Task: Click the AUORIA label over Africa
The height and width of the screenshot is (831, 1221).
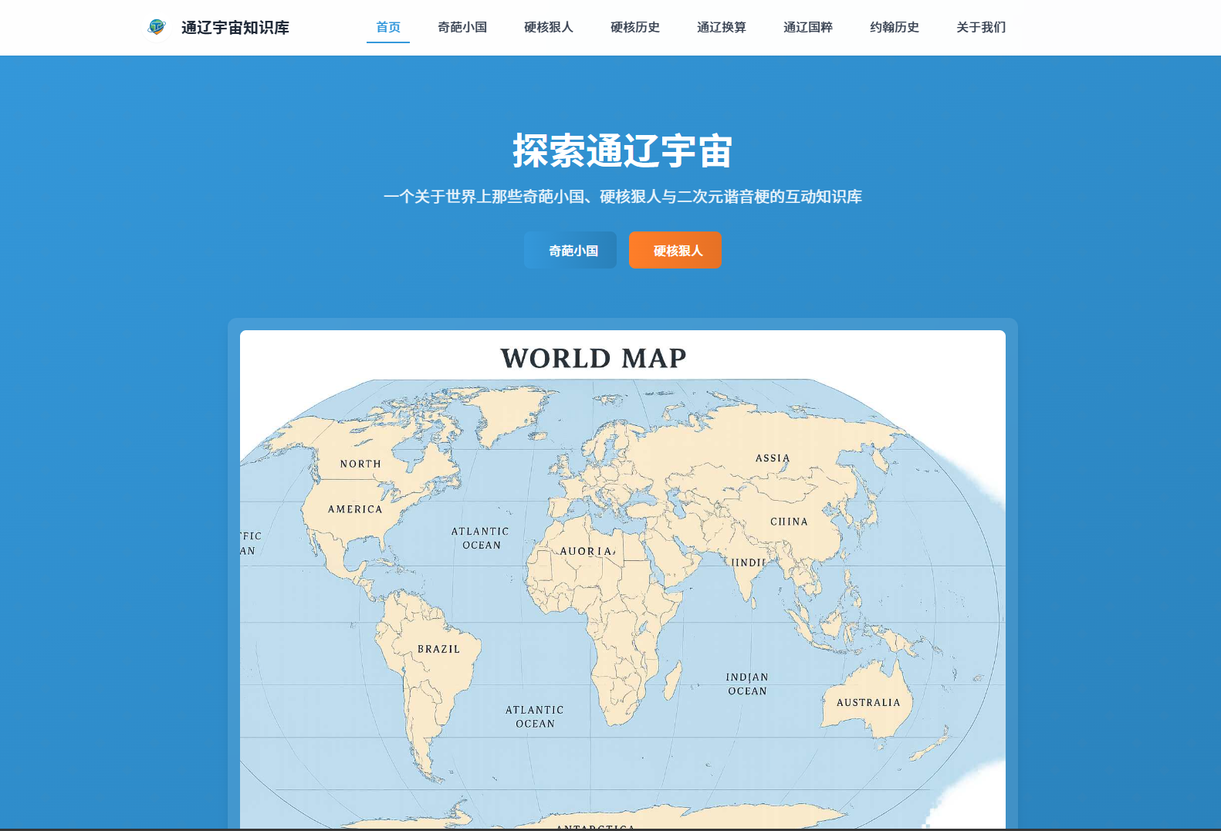Action: [x=587, y=551]
